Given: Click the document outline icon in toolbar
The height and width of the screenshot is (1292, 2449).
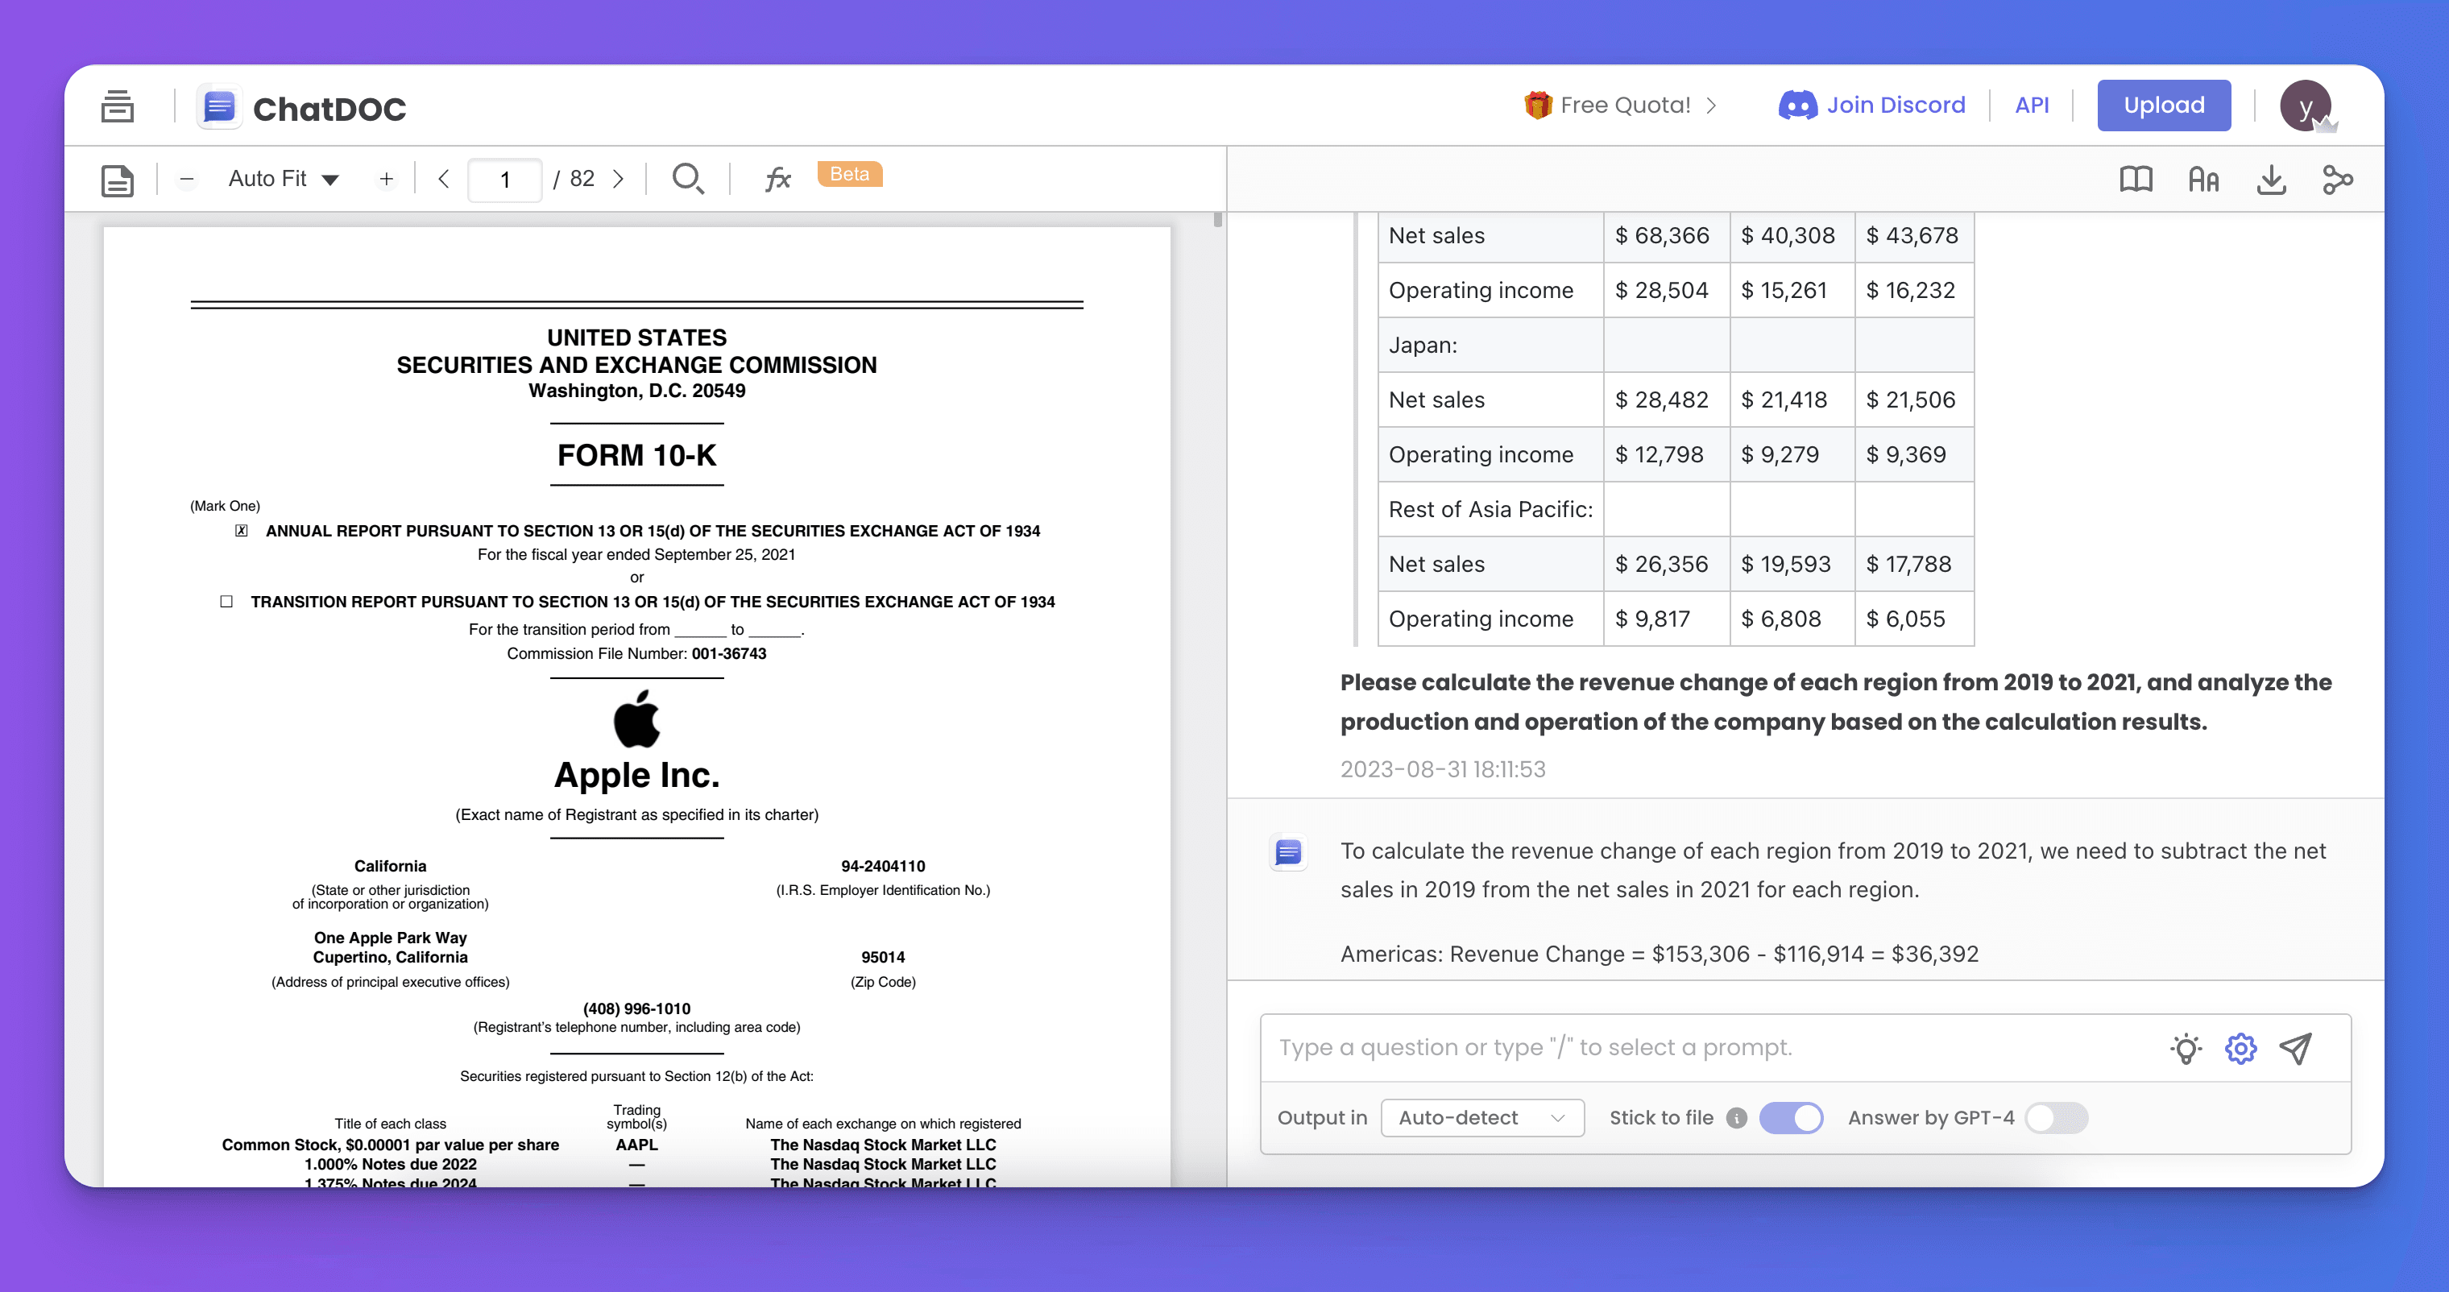Looking at the screenshot, I should tap(117, 180).
